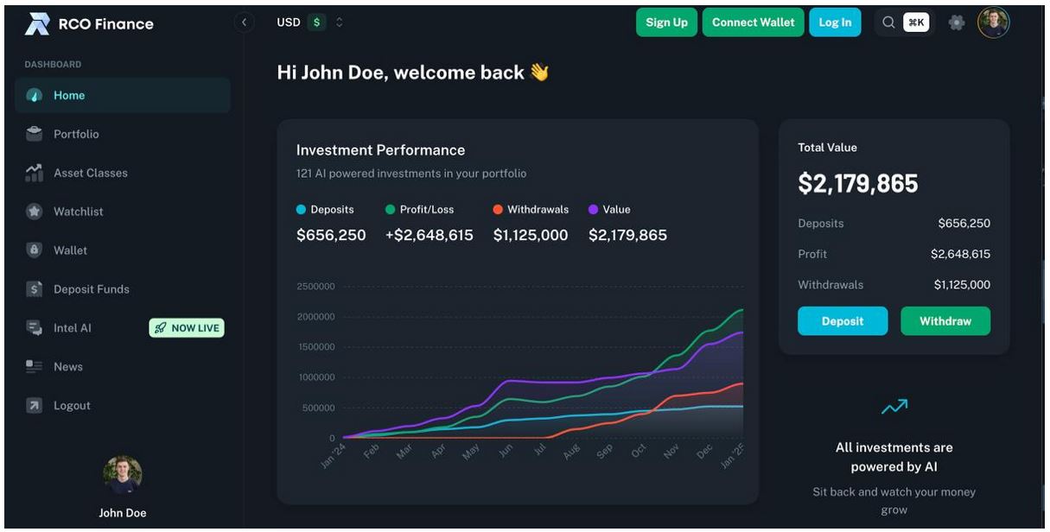
Task: Click the "Profit" row label
Action: point(812,254)
